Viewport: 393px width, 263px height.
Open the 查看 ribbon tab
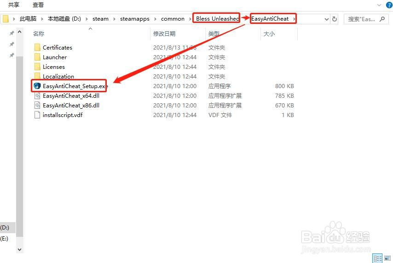pos(38,5)
